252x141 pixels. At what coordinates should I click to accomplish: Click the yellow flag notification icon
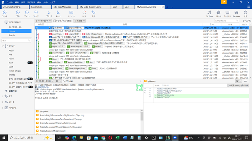[224, 2]
